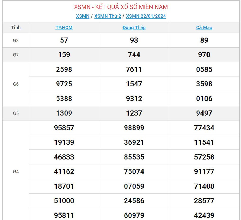Click the Cà Mau G6 number 0585
This screenshot has height=220, width=241.
pos(204,69)
